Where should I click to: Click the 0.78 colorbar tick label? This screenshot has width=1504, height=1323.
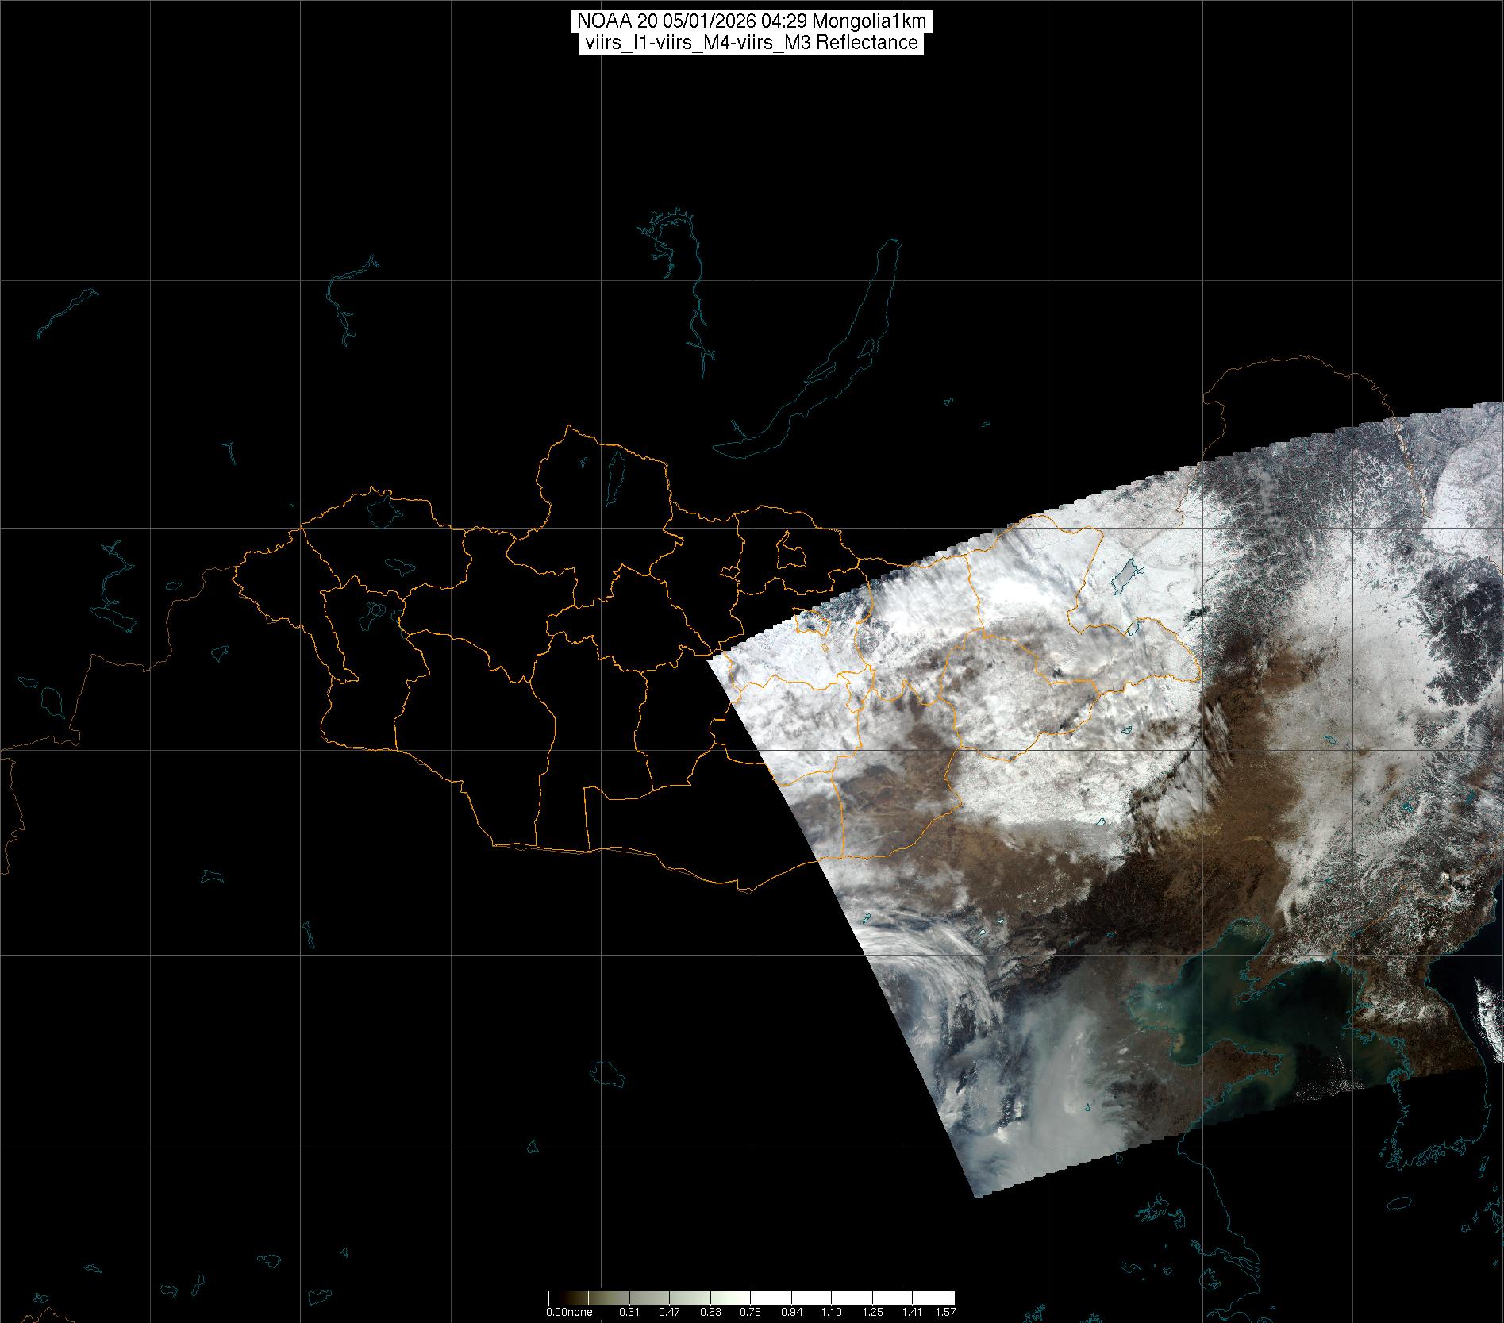pos(750,1312)
